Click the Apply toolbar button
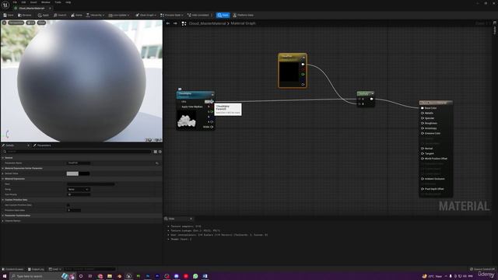498x280 pixels. point(44,15)
